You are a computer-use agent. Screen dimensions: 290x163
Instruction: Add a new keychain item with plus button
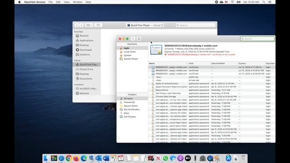[x=133, y=39]
